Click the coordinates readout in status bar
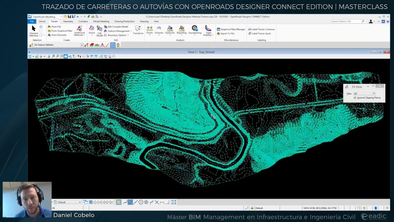The width and height of the screenshot is (394, 222). pos(320,208)
